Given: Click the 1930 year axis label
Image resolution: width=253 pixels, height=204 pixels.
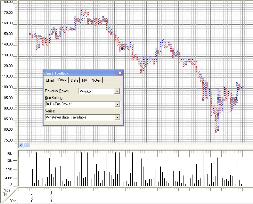Looking at the screenshot, I should click(32, 197).
